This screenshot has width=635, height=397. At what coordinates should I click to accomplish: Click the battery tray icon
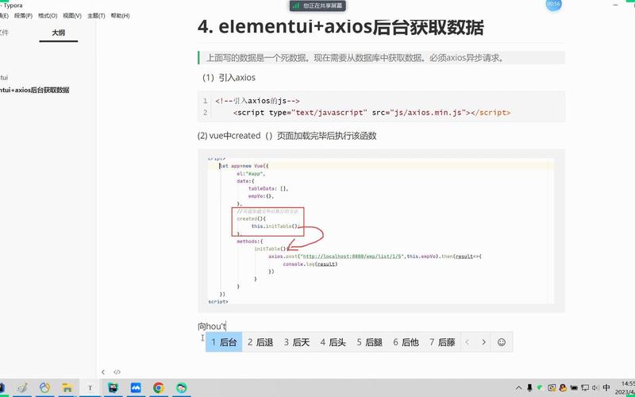tap(574, 388)
